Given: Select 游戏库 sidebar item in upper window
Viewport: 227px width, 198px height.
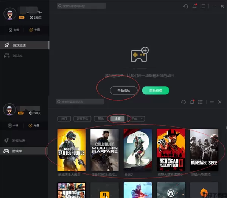Looking at the screenshot, I should point(25,56).
